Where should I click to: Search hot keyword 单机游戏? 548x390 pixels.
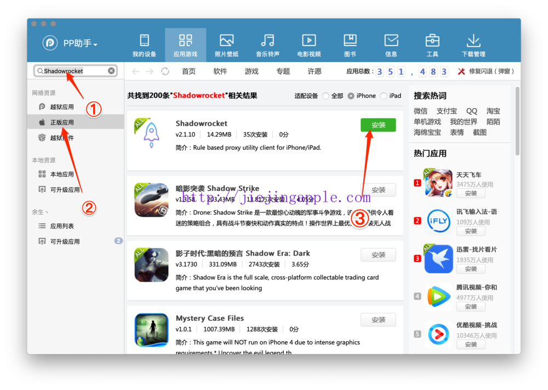(427, 122)
